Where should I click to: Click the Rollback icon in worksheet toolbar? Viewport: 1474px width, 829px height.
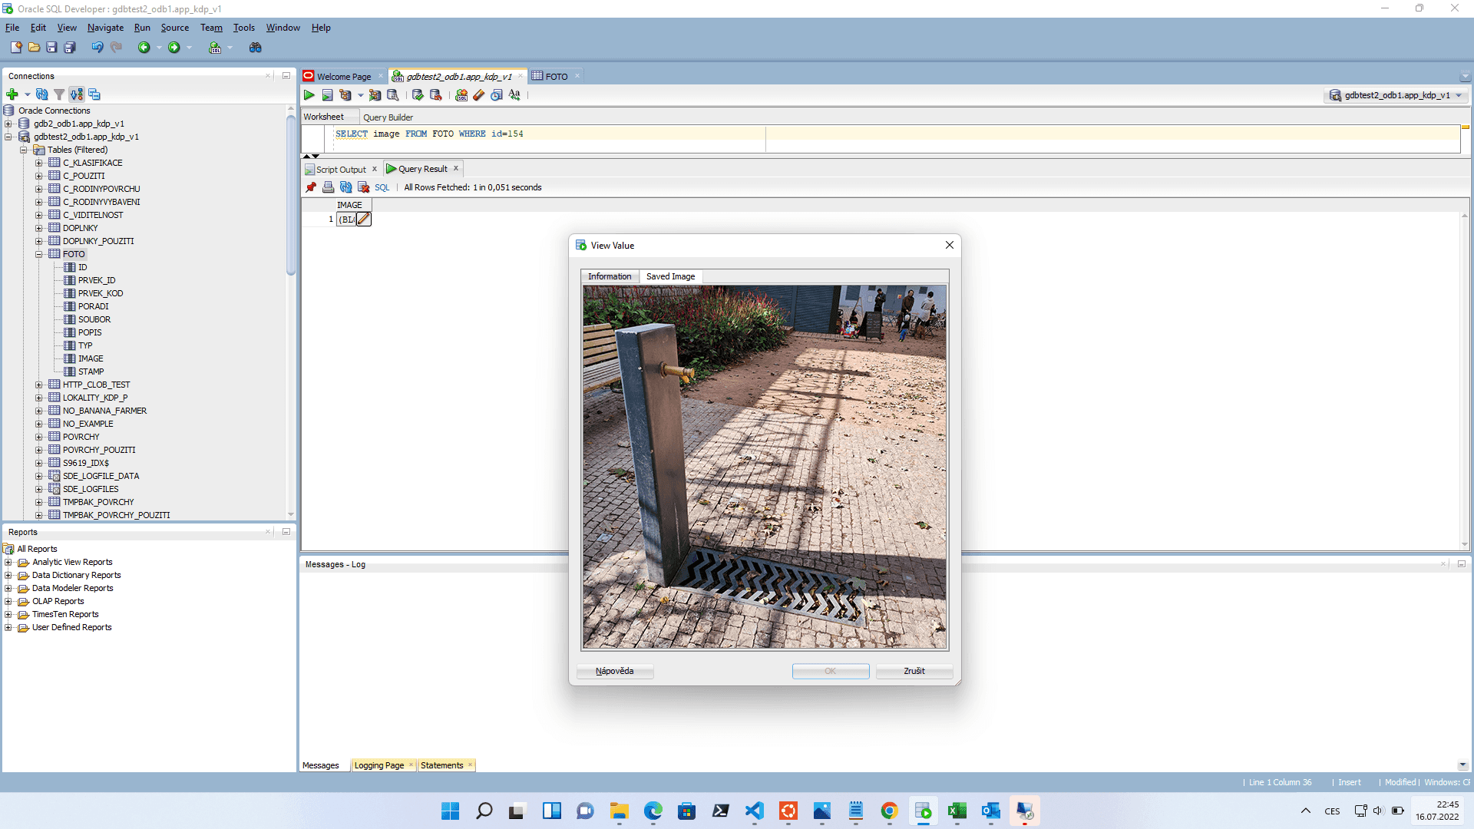(435, 95)
